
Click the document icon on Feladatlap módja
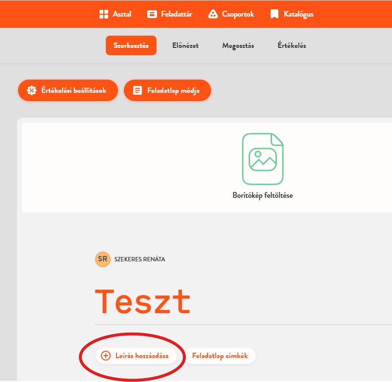click(137, 90)
